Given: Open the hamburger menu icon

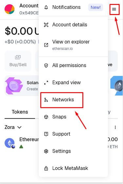Looking at the screenshot, I should click(x=114, y=9).
